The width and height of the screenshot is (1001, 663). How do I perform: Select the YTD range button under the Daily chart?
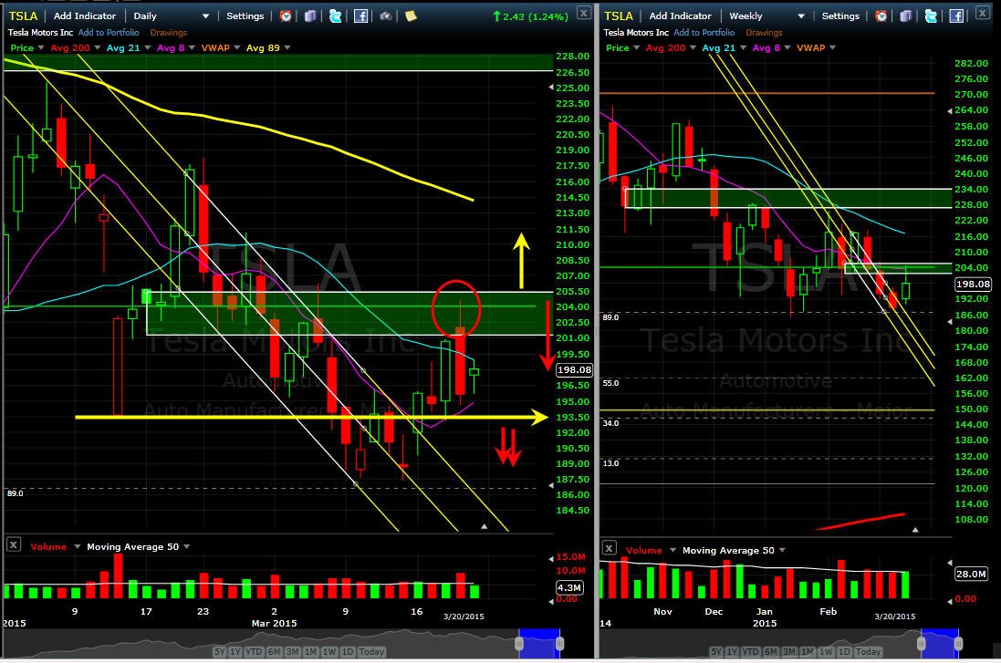254,651
